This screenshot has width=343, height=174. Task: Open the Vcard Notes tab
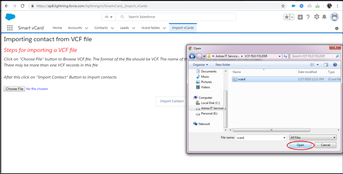tap(150, 28)
